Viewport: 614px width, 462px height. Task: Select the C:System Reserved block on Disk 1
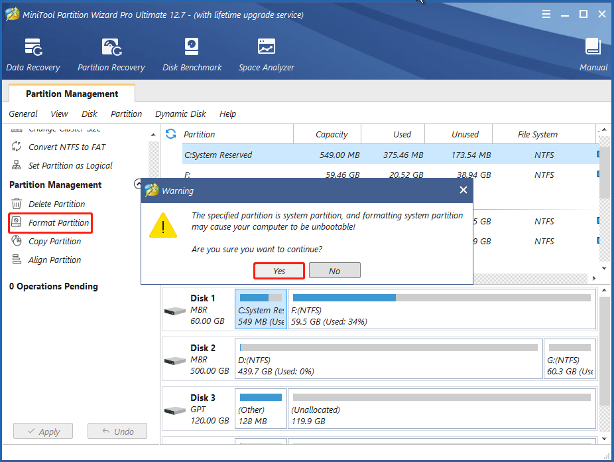click(x=261, y=309)
